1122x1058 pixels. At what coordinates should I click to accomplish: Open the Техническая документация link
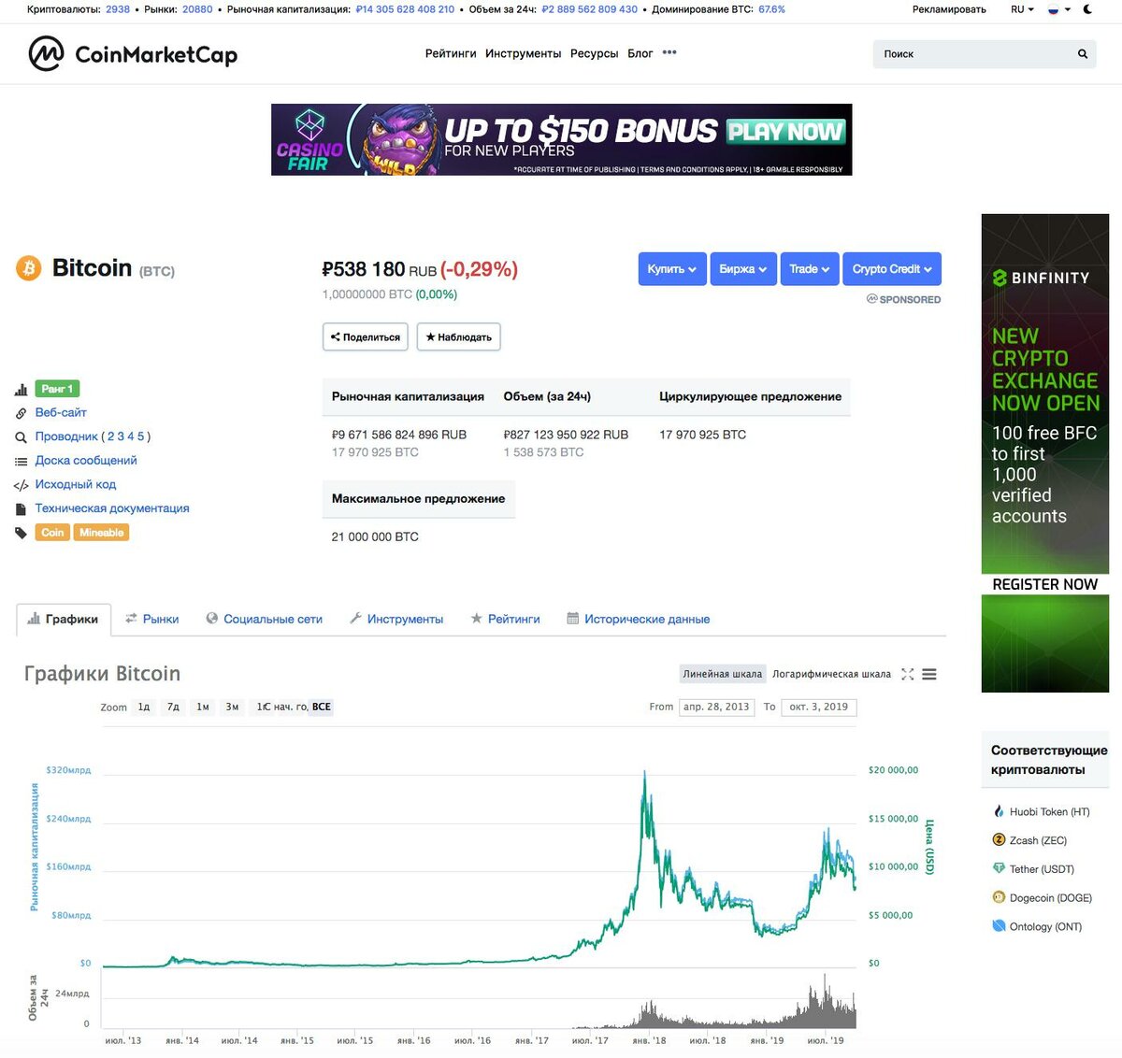[x=112, y=508]
